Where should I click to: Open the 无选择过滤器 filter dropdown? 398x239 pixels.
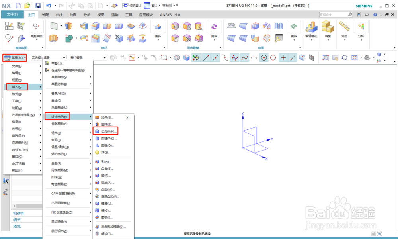coord(49,58)
